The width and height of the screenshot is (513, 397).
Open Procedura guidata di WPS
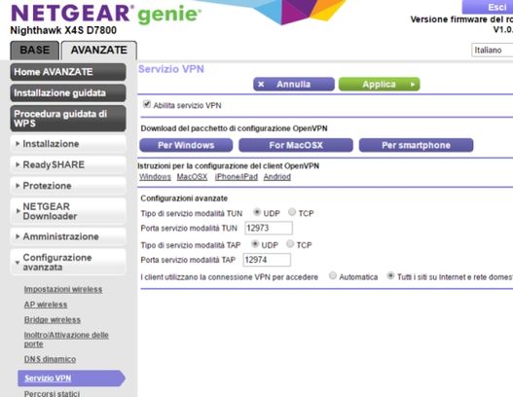pos(68,119)
